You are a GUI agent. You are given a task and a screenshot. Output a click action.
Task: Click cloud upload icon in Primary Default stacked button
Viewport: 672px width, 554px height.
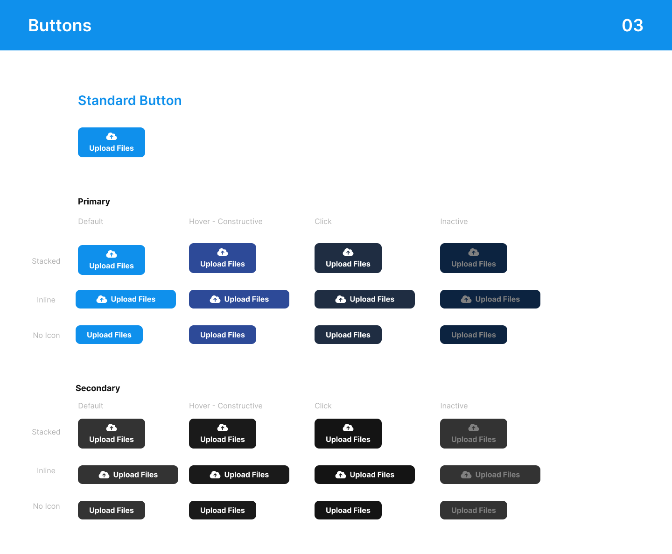(x=112, y=254)
